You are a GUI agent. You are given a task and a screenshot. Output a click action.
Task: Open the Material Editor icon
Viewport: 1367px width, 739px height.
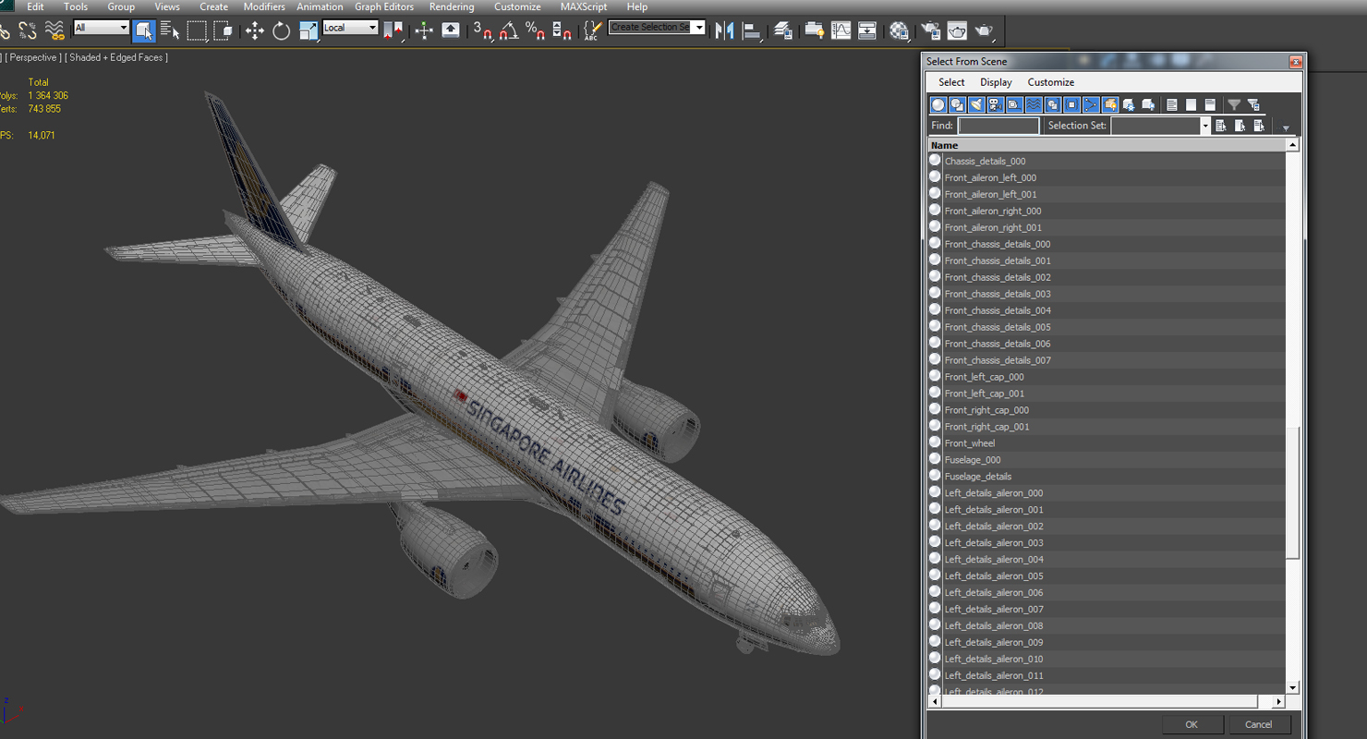pyautogui.click(x=899, y=30)
